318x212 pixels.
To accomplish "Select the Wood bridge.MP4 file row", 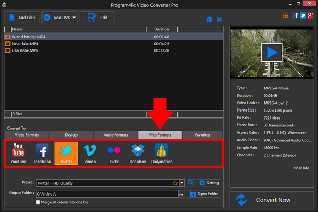I will tap(114, 37).
